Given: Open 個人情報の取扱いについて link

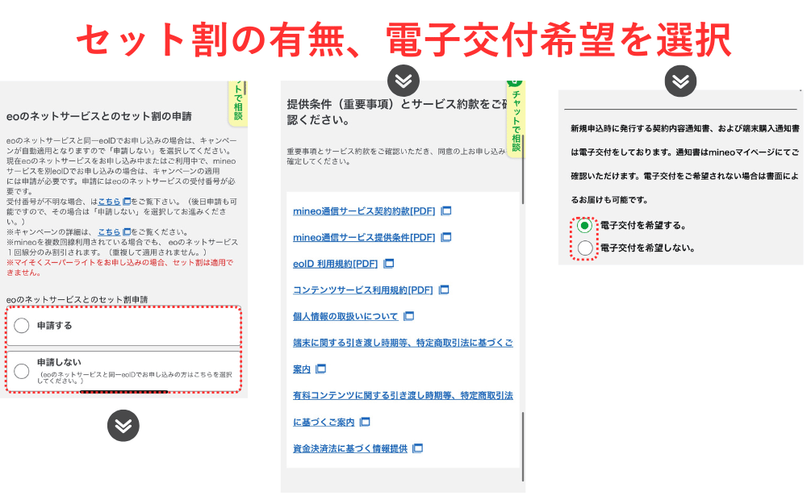Looking at the screenshot, I should [x=345, y=316].
